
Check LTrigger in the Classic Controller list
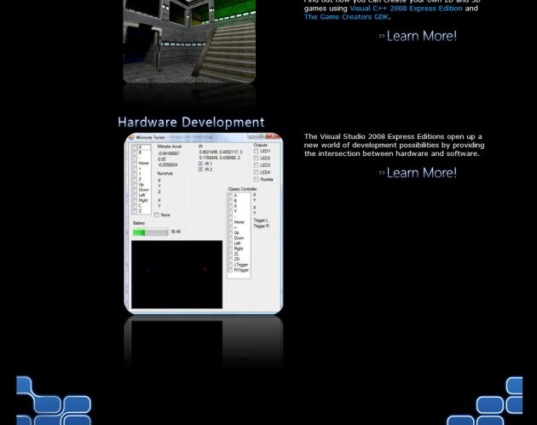[230, 265]
